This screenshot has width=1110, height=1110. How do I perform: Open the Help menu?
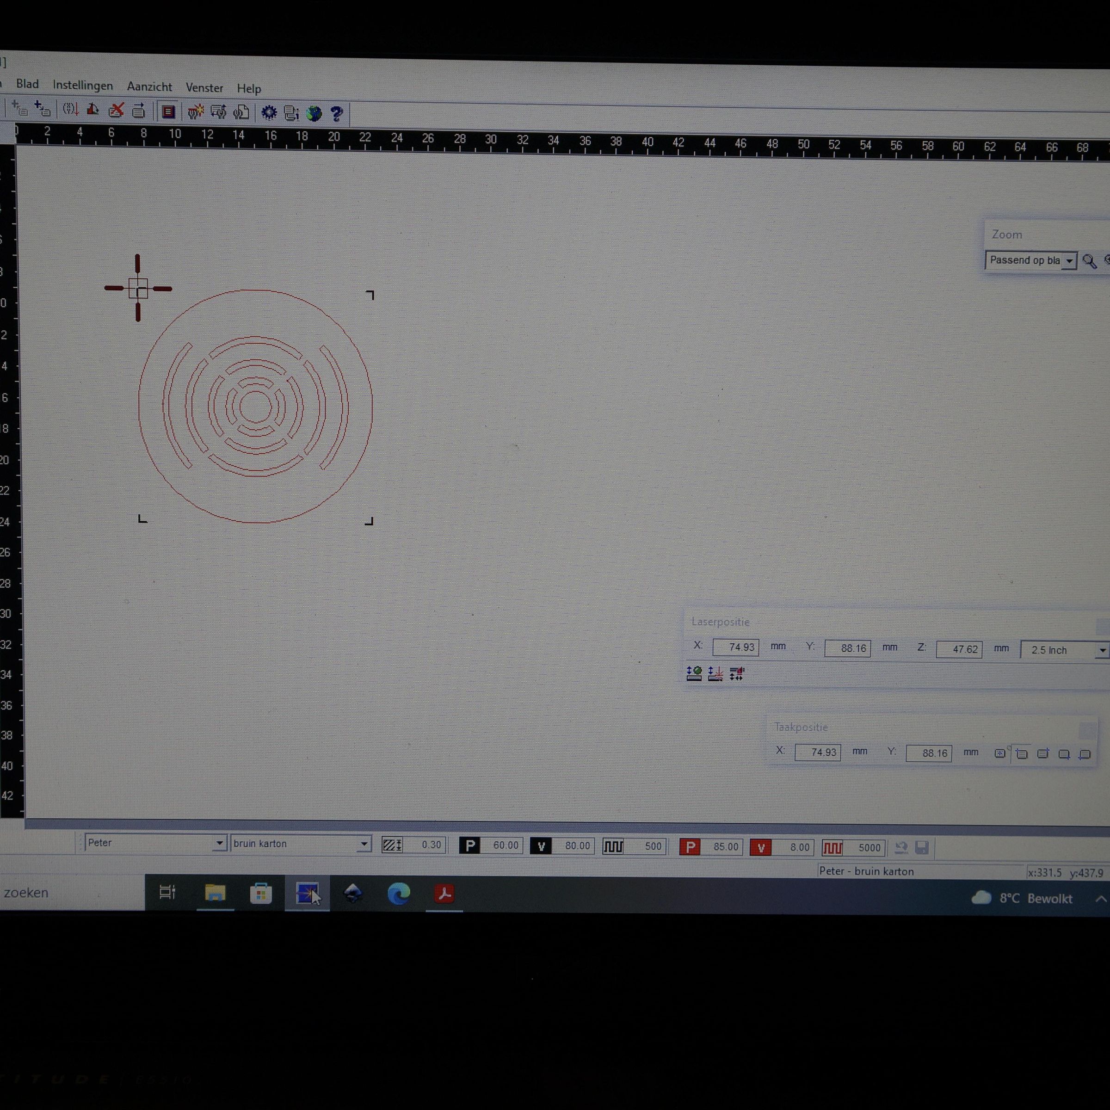[249, 88]
